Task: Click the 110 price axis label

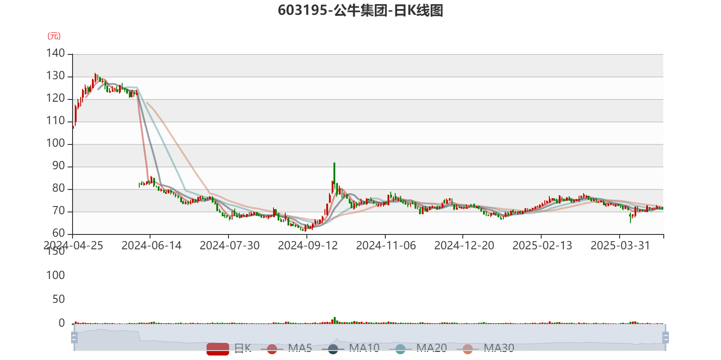Action: pos(55,121)
